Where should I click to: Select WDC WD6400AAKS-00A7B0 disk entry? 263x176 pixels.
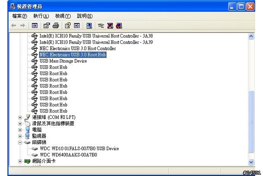tap(69, 155)
